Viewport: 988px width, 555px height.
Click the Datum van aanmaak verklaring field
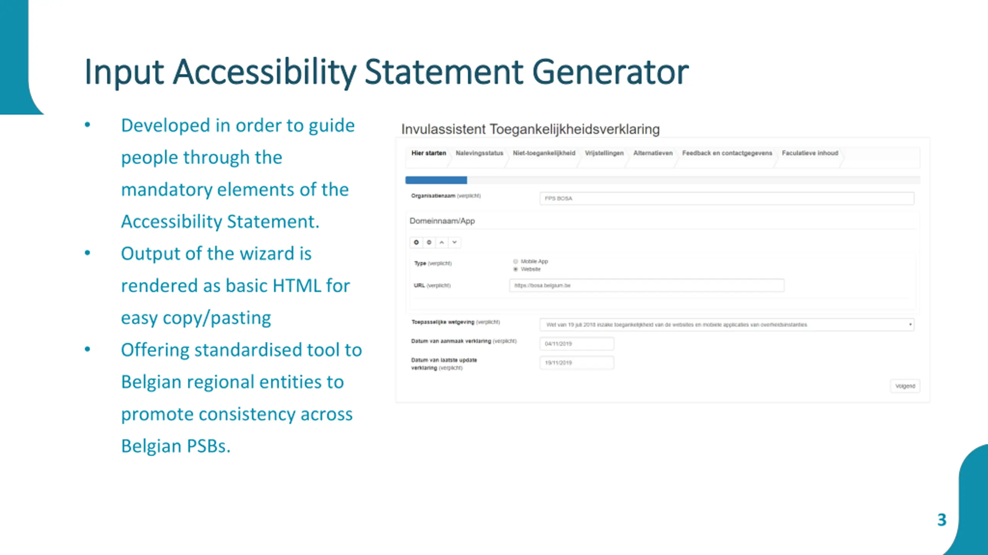577,344
